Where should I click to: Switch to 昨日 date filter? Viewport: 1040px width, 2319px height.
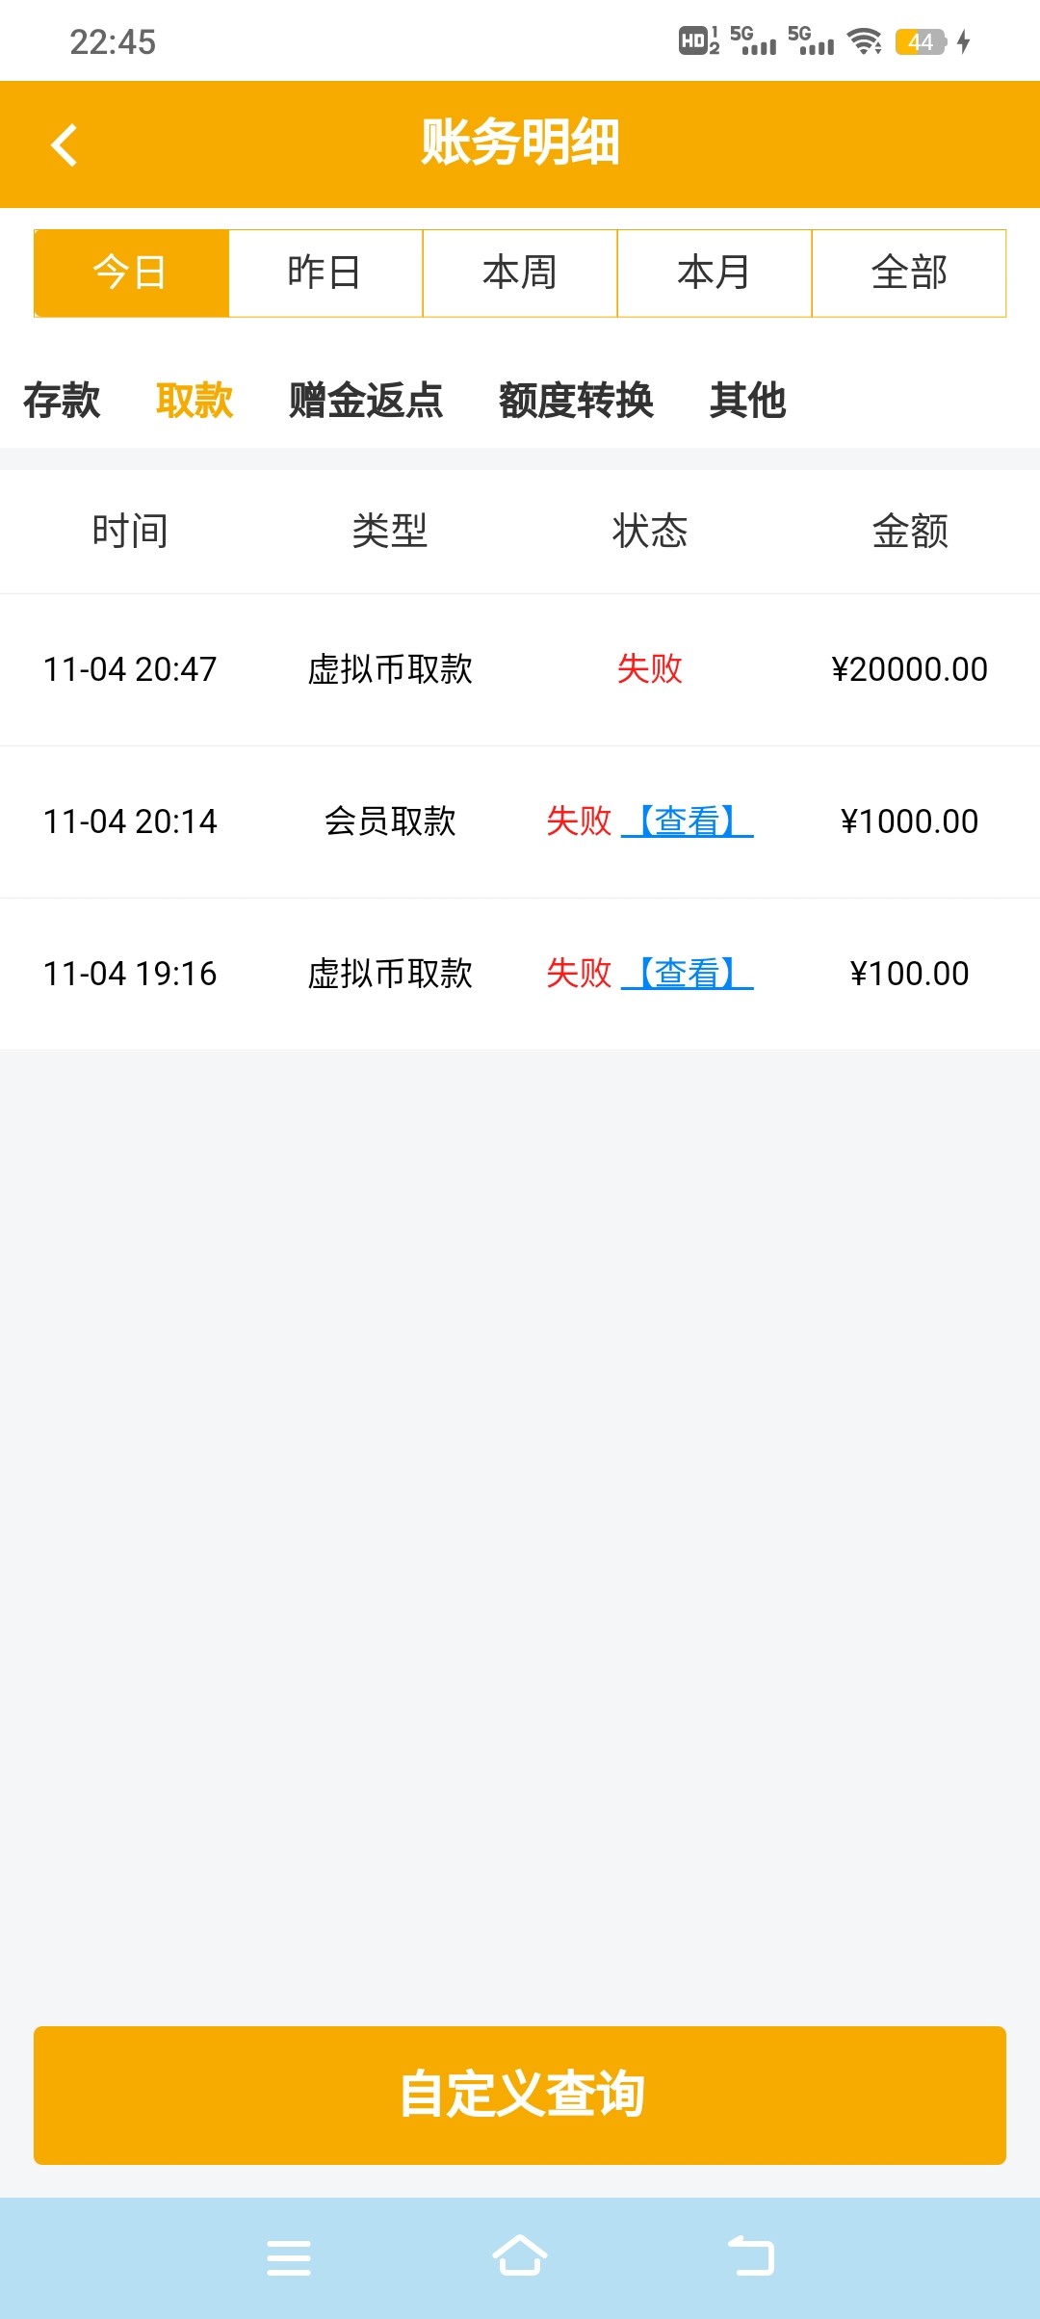pos(325,274)
